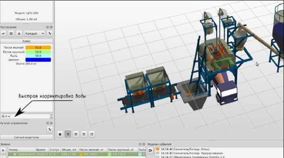284x158 pixels.
Task: Sort orders by the Статус column header
Action: (x=54, y=150)
